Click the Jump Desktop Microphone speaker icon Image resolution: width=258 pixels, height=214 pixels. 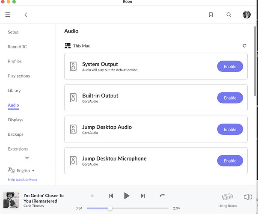pyautogui.click(x=73, y=160)
